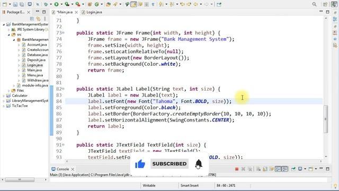
Task: Open the Coverage dropdown arrow
Action: point(72,4)
